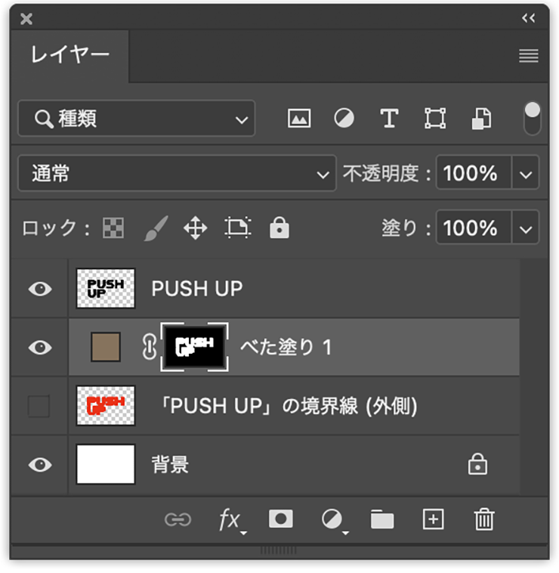Open the 種類 filter type dropdown

[136, 119]
